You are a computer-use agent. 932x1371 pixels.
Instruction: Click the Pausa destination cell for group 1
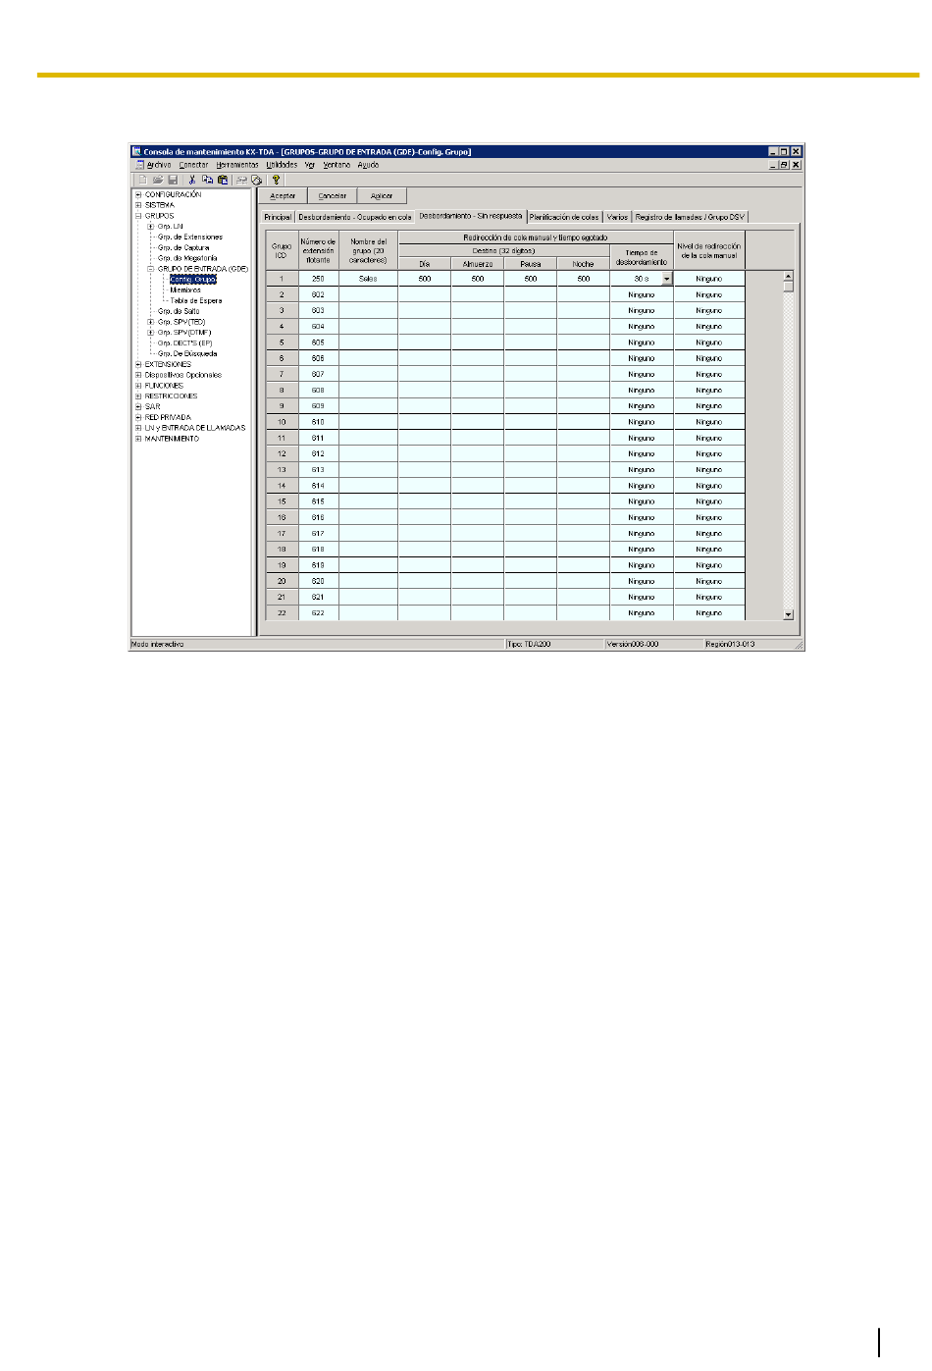(531, 279)
